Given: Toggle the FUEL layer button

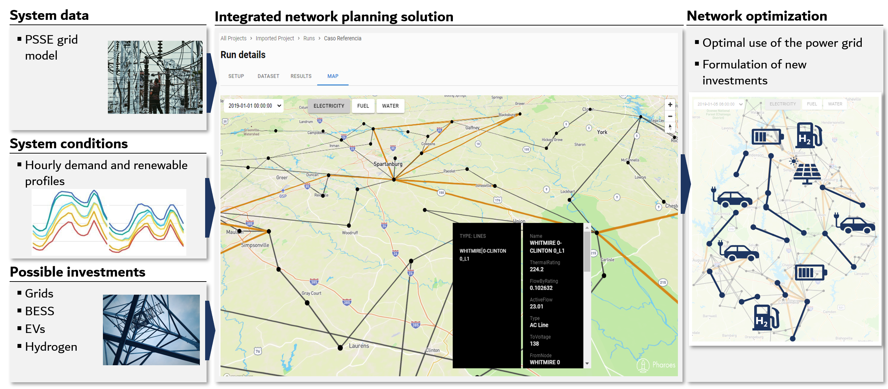Looking at the screenshot, I should coord(363,106).
